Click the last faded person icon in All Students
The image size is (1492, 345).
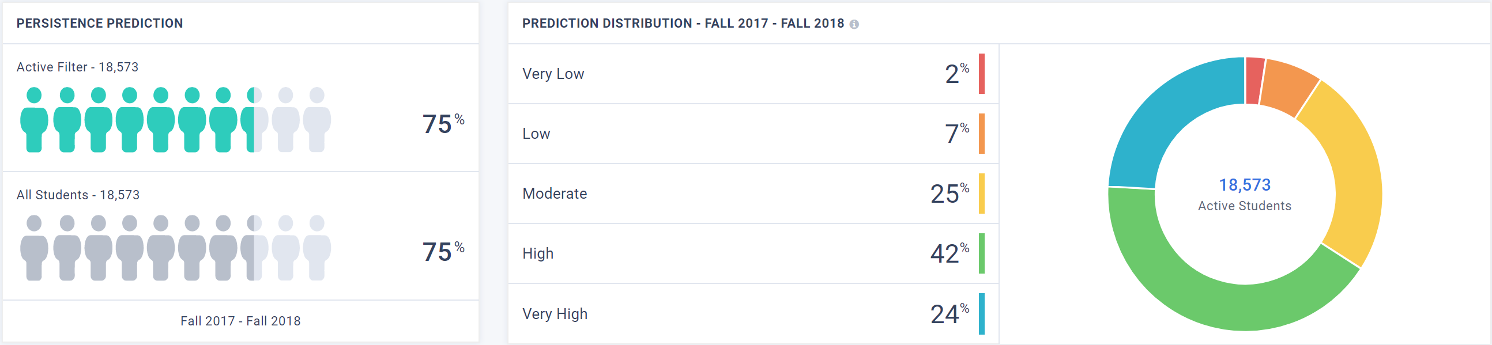click(317, 248)
